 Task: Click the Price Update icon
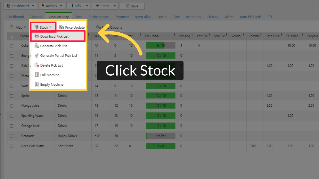pos(62,27)
